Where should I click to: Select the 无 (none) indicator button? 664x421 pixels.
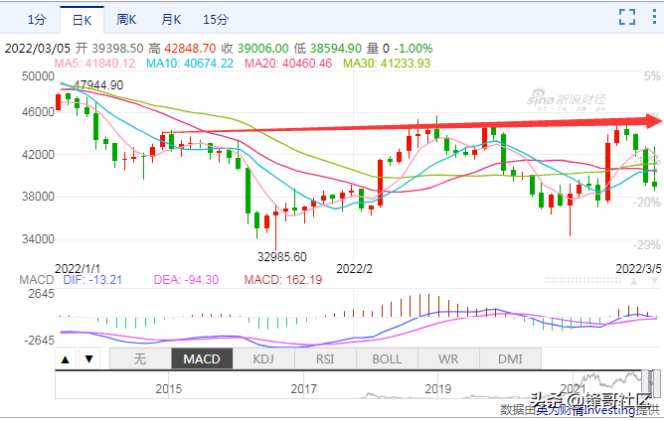140,358
